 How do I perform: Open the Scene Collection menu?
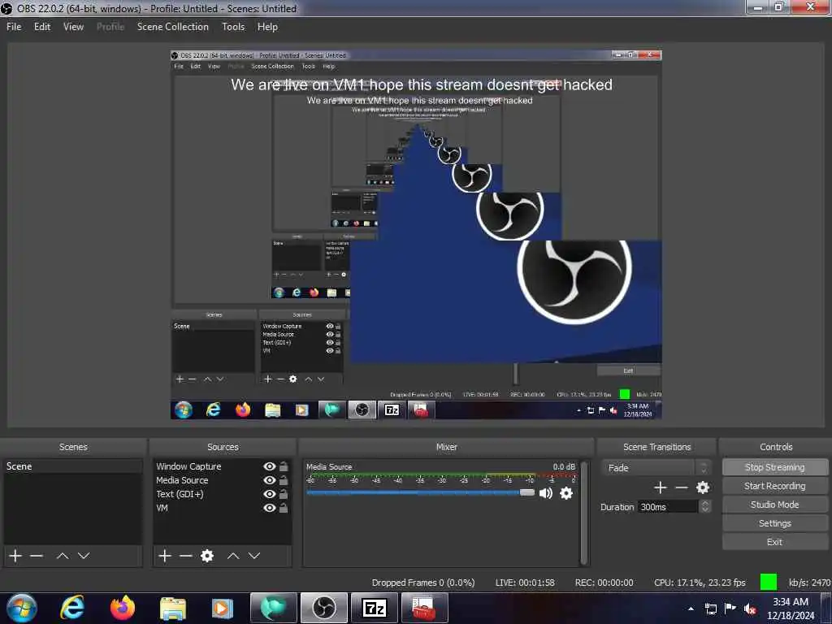click(x=172, y=27)
